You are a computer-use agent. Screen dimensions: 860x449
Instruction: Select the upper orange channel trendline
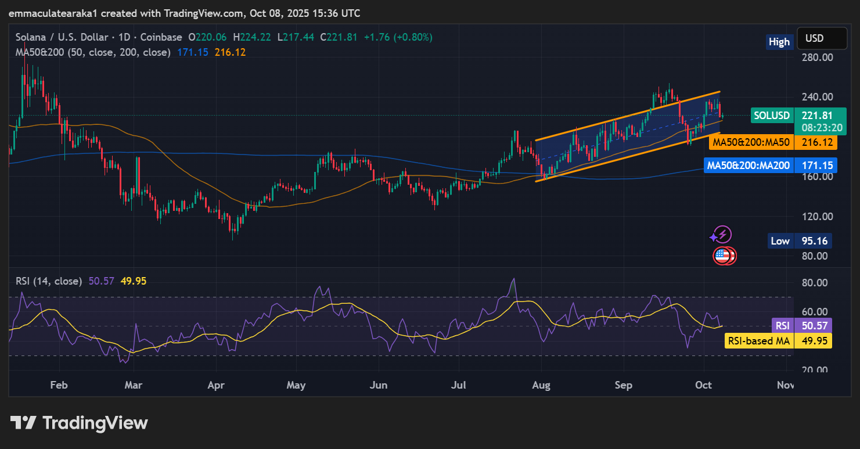[x=627, y=116]
